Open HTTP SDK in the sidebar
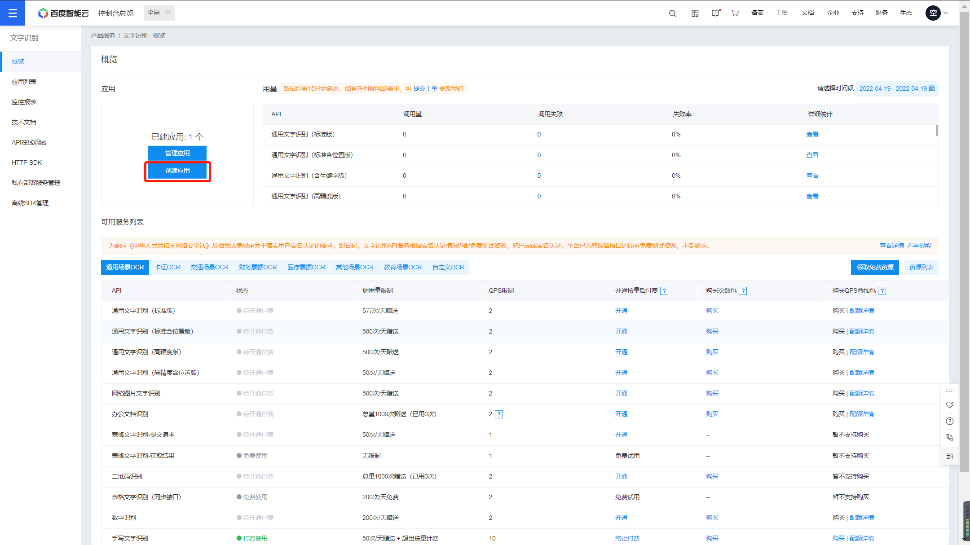 point(40,163)
